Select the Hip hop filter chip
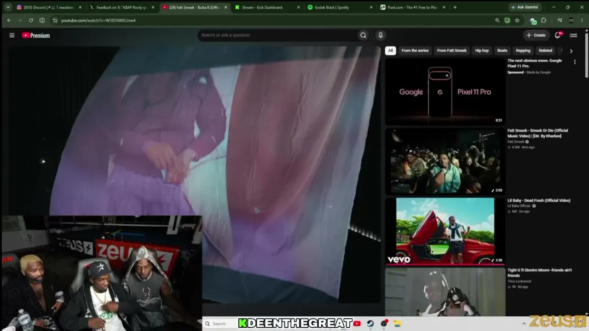 [482, 51]
